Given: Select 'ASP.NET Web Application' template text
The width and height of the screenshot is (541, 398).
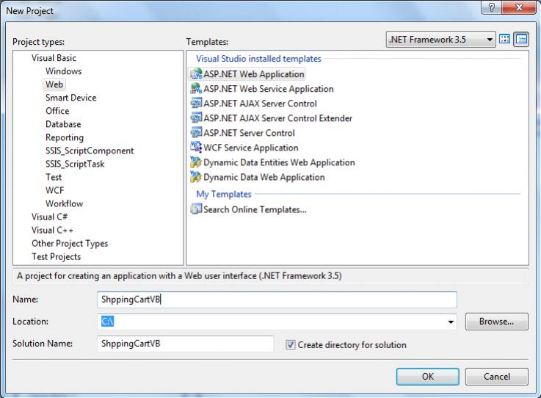Looking at the screenshot, I should 254,74.
